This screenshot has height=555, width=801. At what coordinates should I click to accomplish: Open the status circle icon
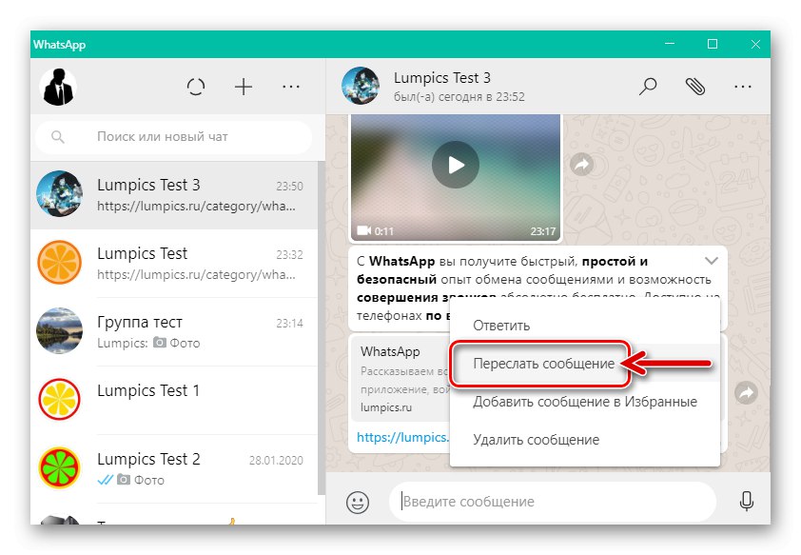pyautogui.click(x=196, y=87)
